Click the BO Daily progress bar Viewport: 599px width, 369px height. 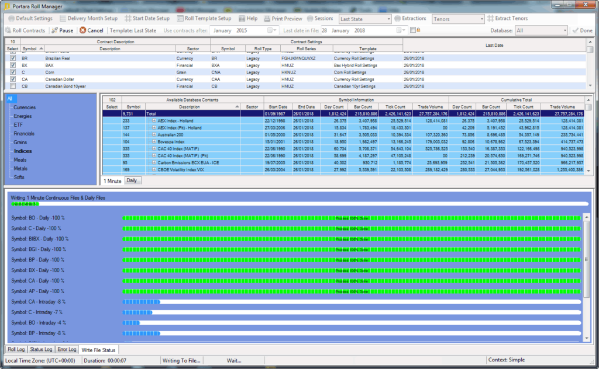352,218
